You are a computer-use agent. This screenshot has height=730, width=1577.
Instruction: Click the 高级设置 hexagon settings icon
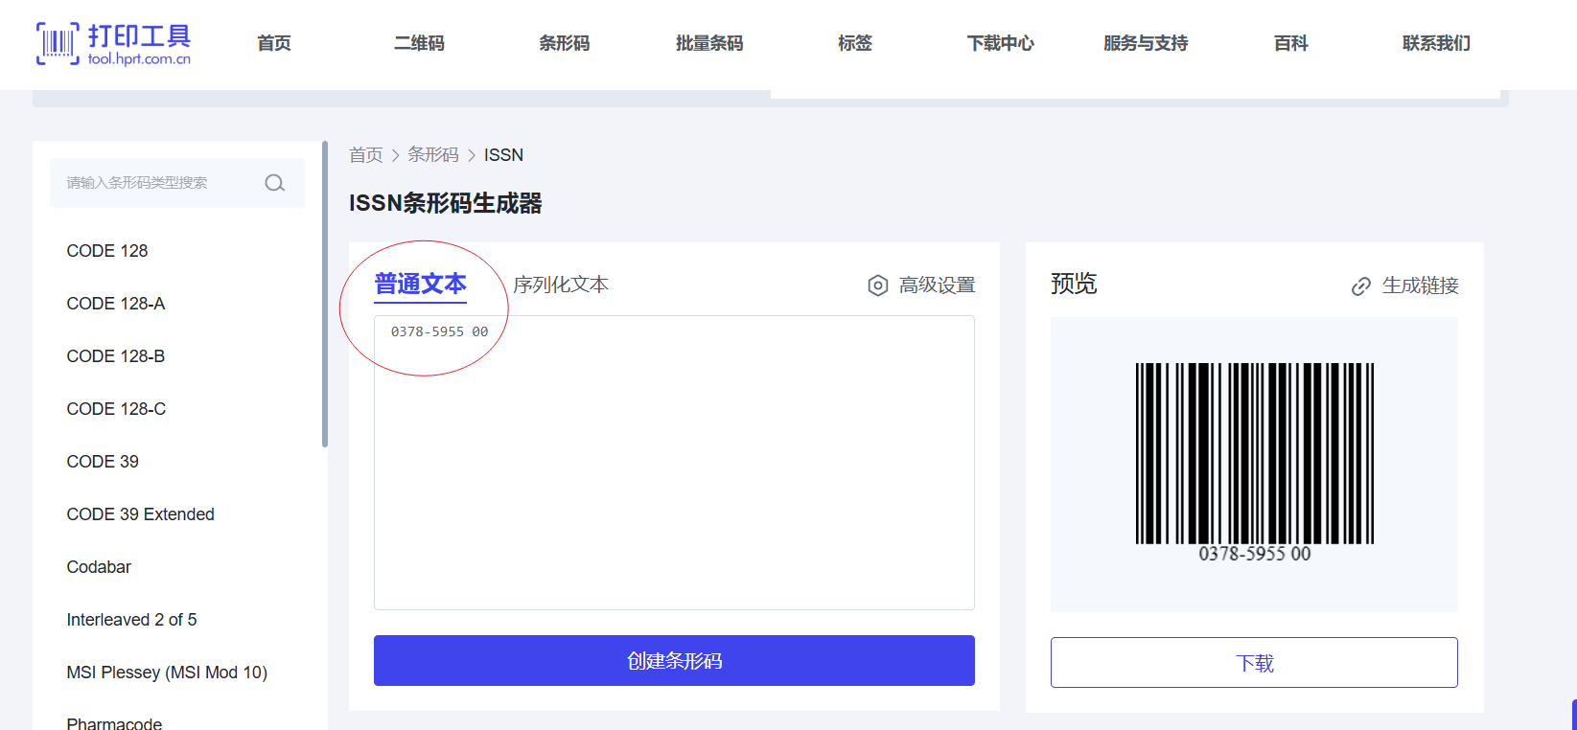coord(878,285)
